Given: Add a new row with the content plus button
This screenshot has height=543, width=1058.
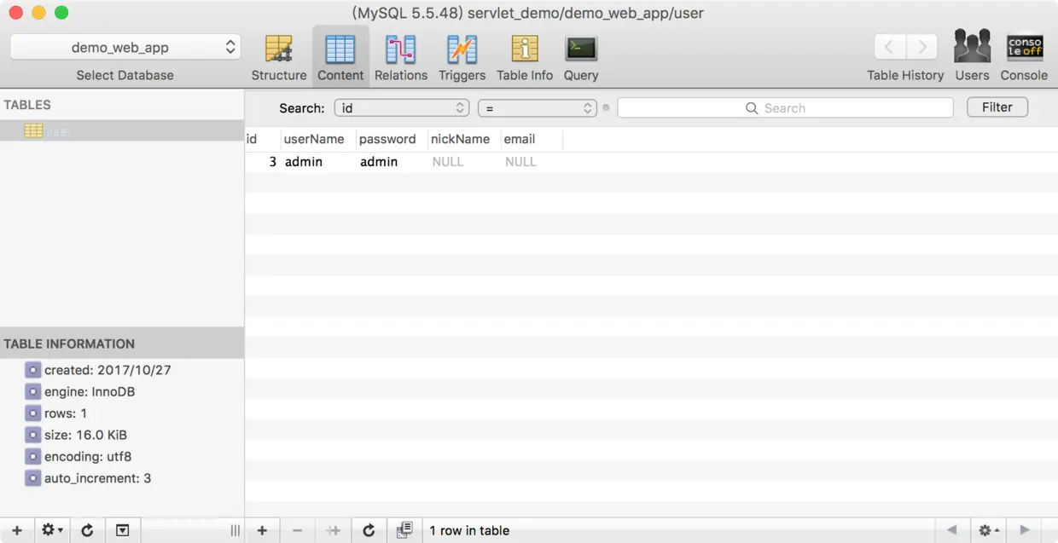Looking at the screenshot, I should click(x=262, y=530).
